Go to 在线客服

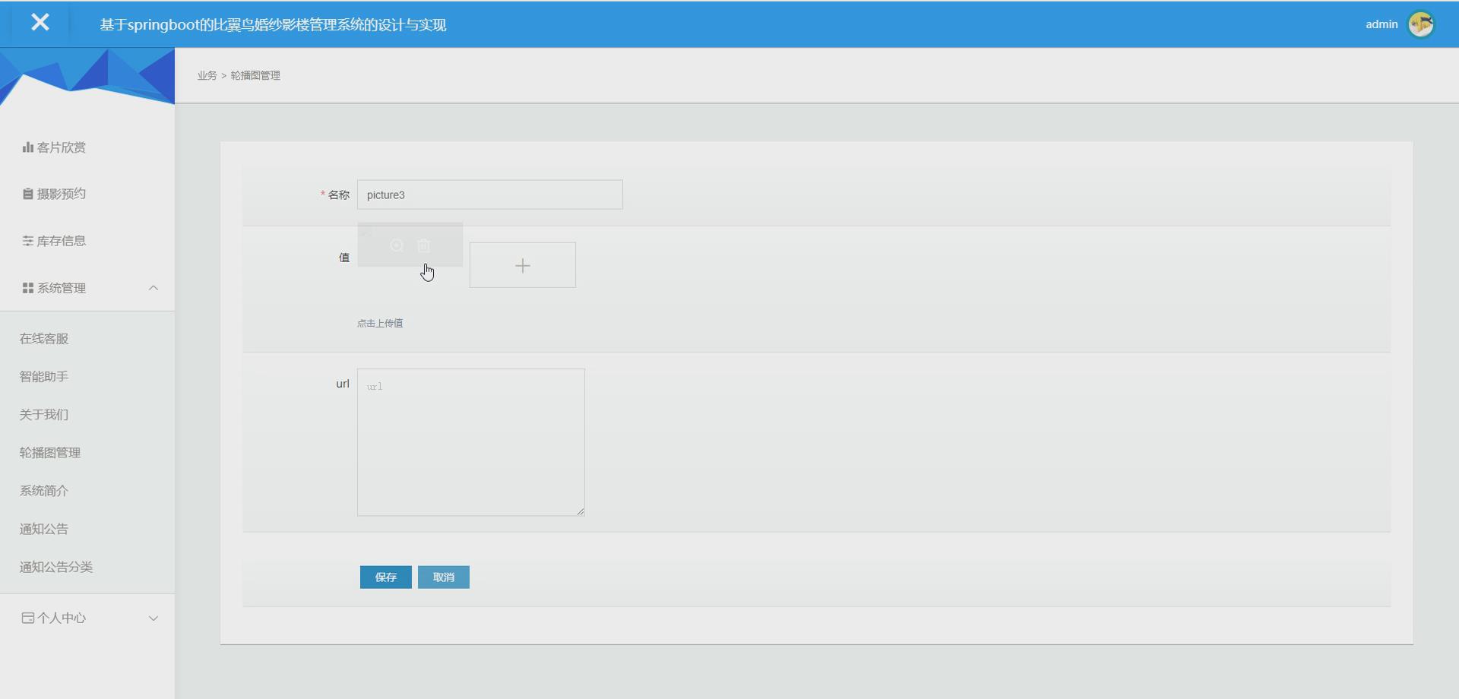coord(44,339)
